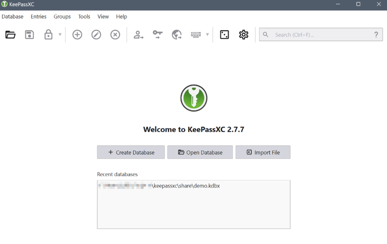This screenshot has height=244, width=387.
Task: Copy URL via the globe icon
Action: coord(177,35)
